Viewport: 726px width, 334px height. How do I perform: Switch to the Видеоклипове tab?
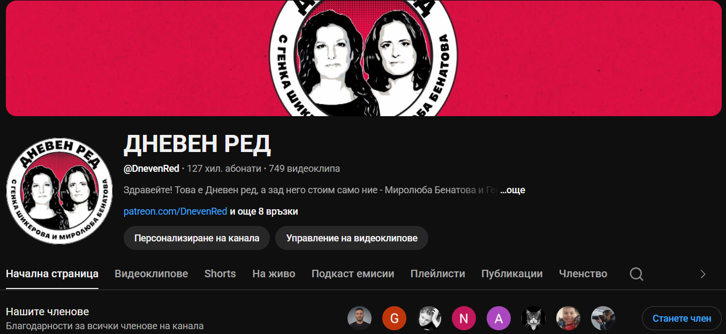point(152,274)
